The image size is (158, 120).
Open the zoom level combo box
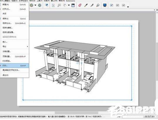pos(151,116)
